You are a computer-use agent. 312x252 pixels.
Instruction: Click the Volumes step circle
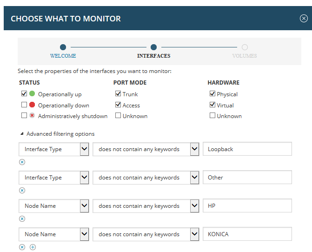point(245,47)
